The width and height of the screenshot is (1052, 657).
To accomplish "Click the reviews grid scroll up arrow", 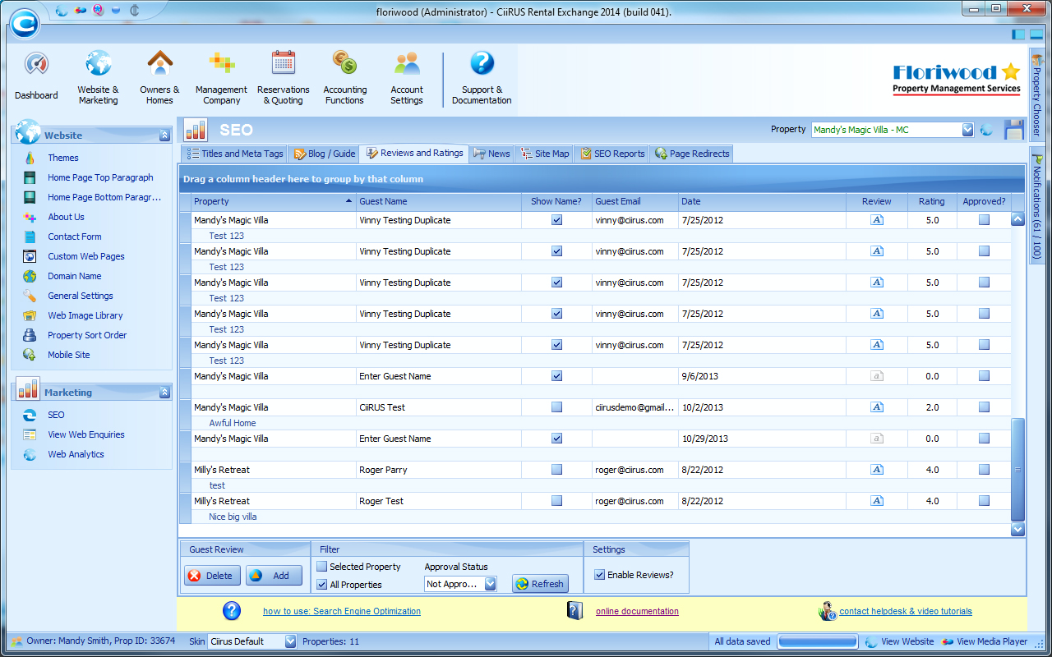I will (x=1017, y=219).
